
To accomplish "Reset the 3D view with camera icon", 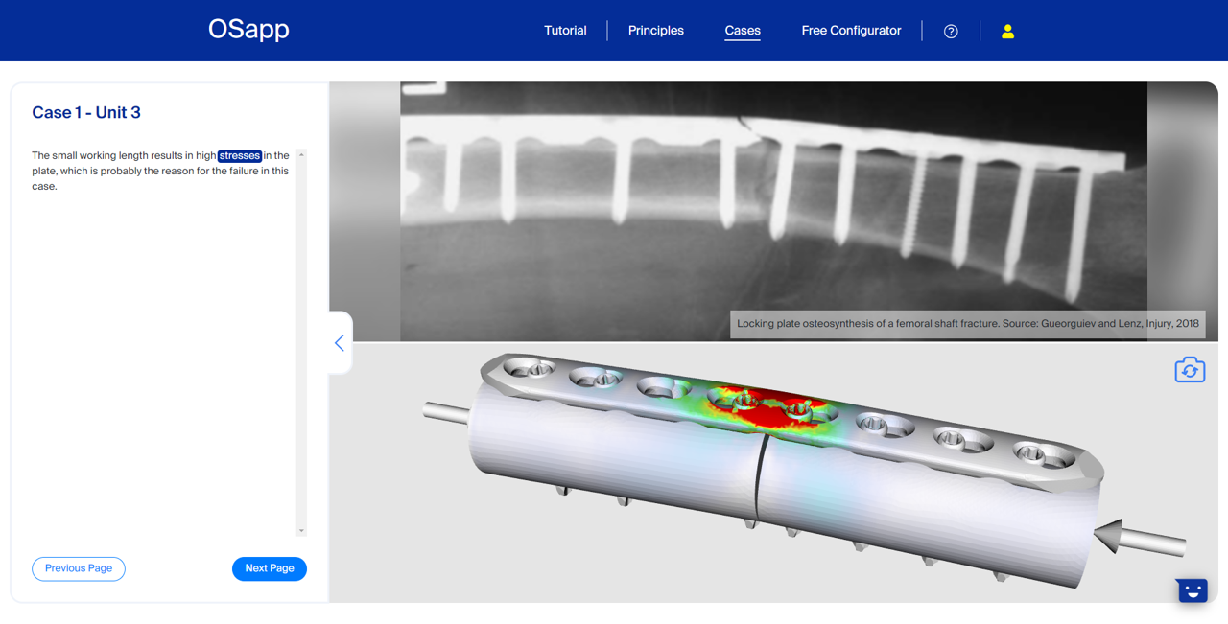I will tap(1190, 370).
